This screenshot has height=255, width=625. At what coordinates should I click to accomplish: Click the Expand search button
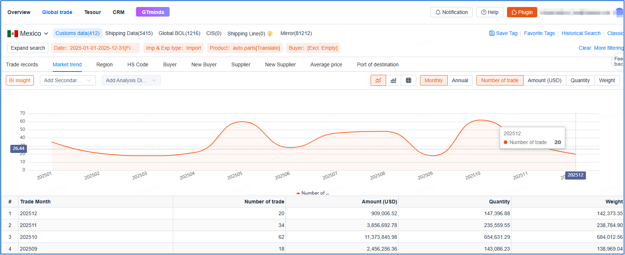click(x=28, y=48)
